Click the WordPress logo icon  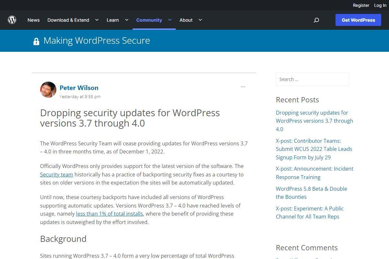[12, 20]
